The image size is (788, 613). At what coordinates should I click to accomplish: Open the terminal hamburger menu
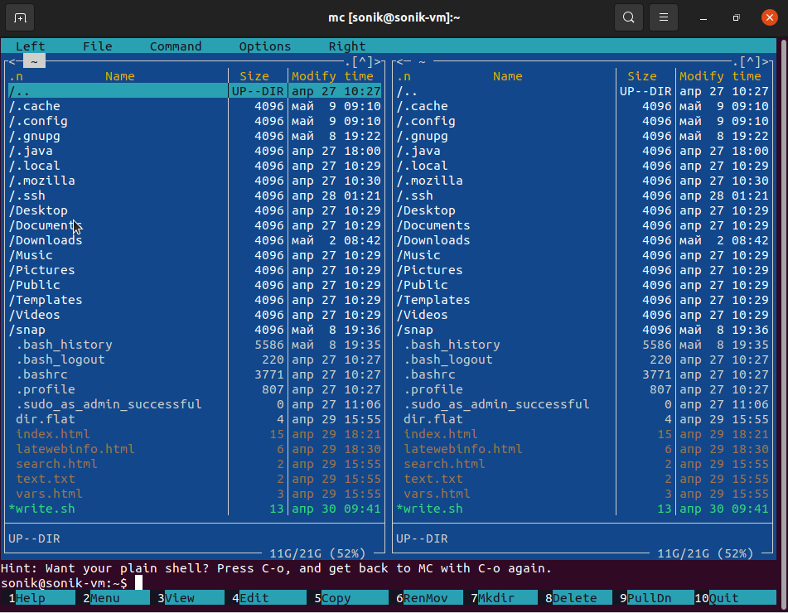point(664,17)
